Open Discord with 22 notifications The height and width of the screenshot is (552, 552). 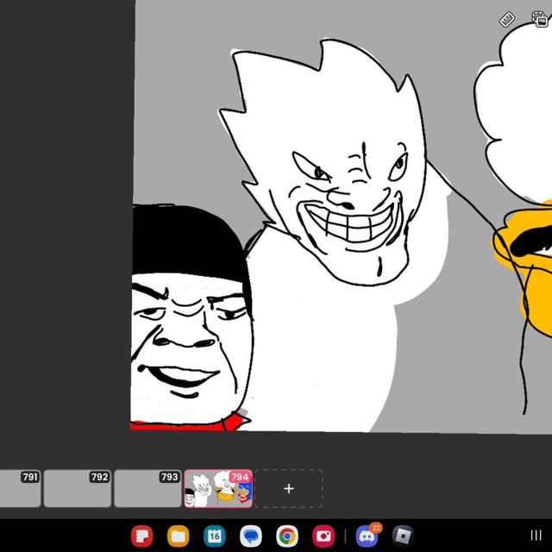(x=367, y=536)
